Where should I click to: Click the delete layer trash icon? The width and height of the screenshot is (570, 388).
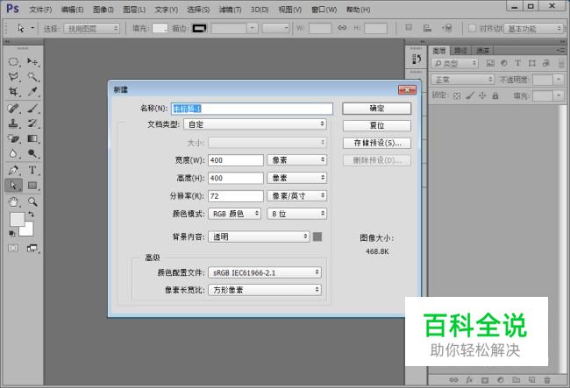pyautogui.click(x=547, y=380)
